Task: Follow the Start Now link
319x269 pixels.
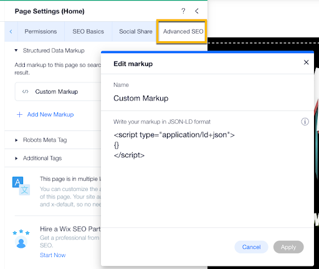Action: (53, 255)
